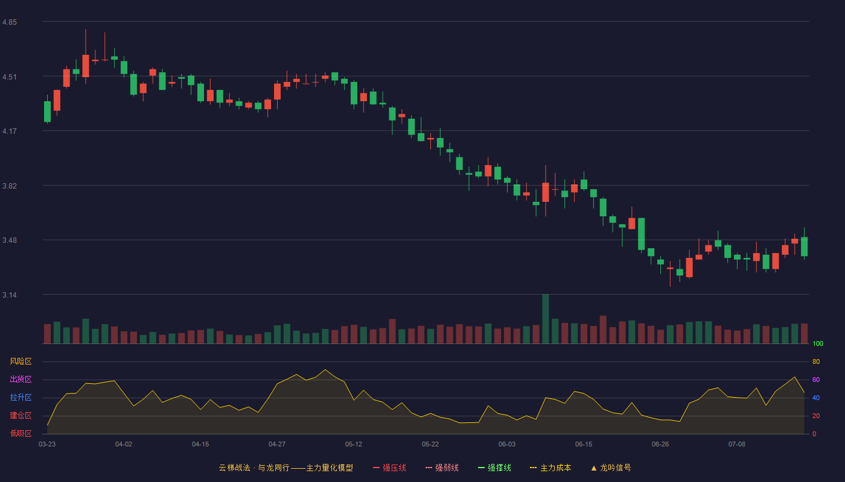Click the 3.48 price axis label

pos(10,240)
